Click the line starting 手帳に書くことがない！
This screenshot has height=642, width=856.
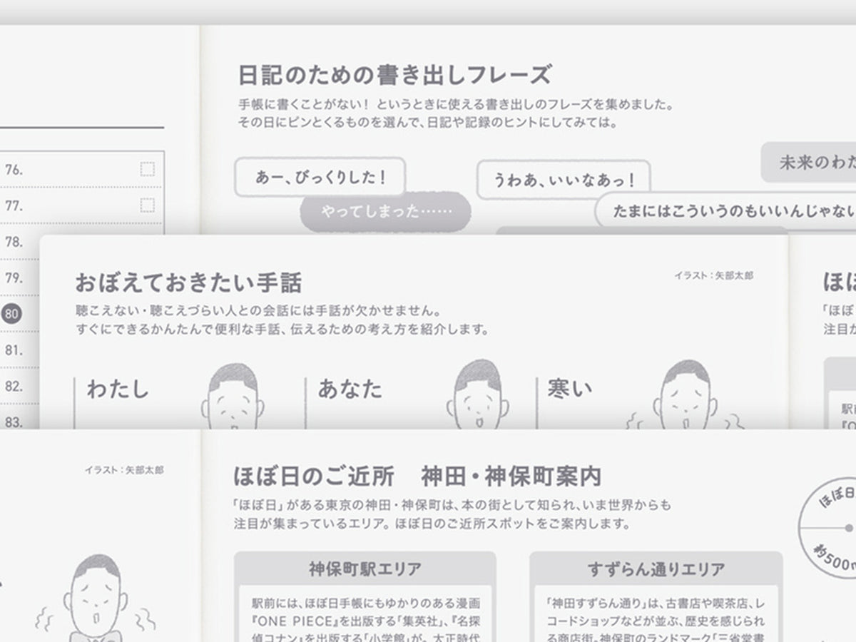click(x=457, y=104)
